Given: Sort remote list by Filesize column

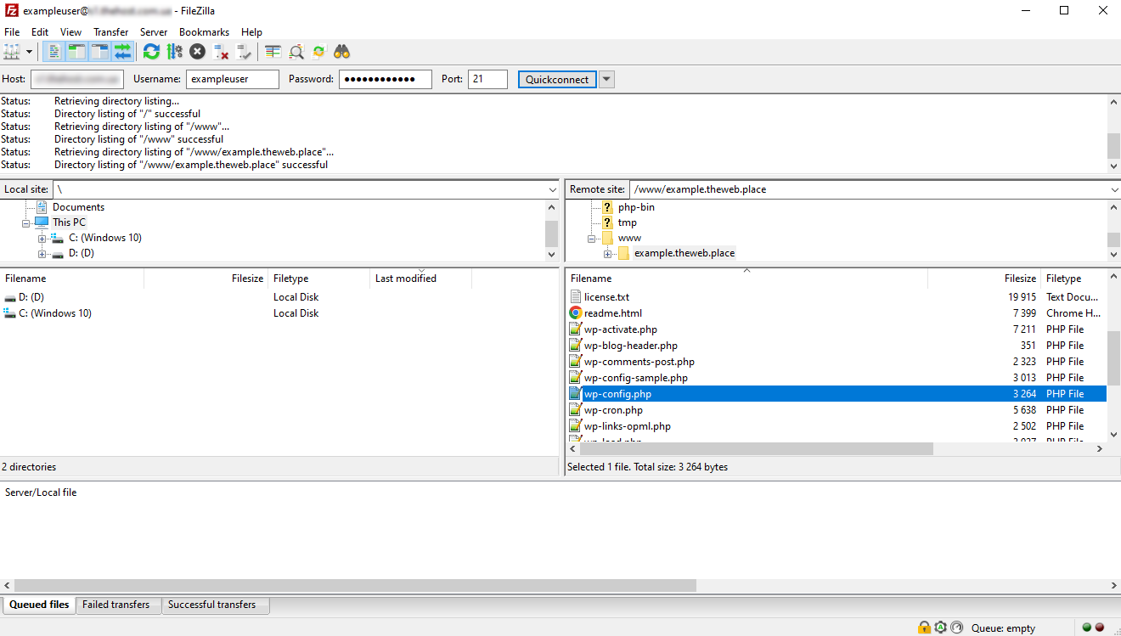Looking at the screenshot, I should pos(984,279).
